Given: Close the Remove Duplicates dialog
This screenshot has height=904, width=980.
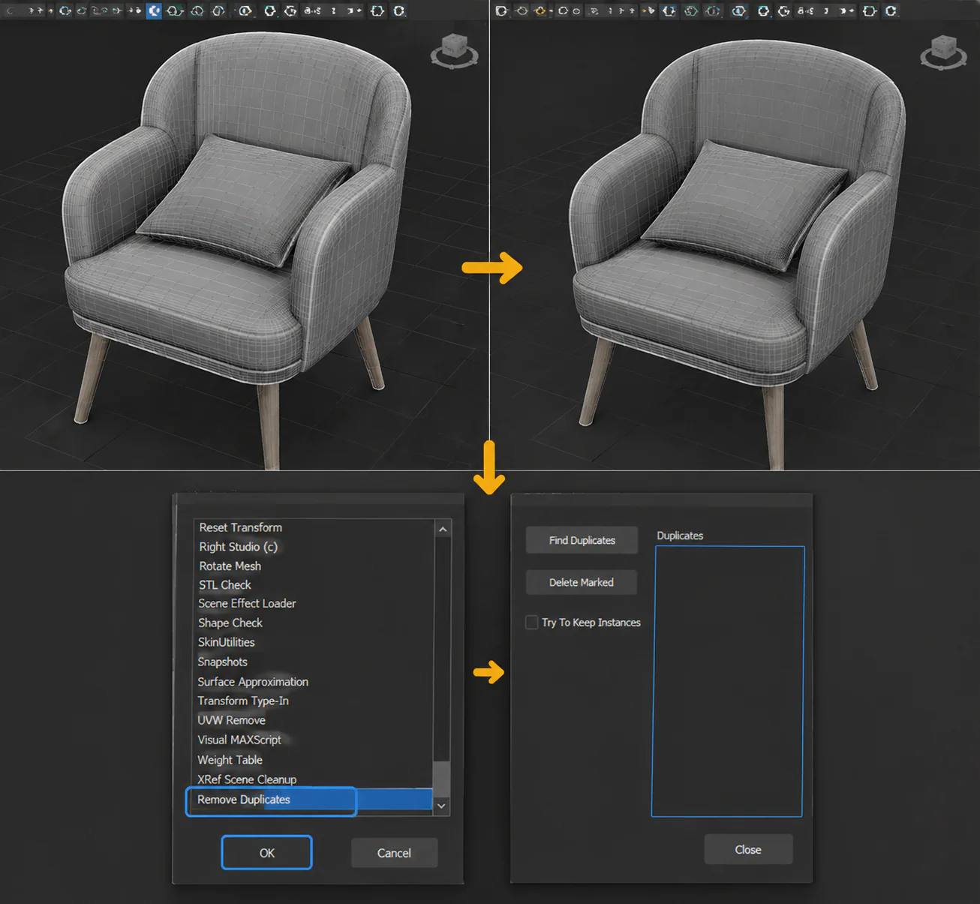Looking at the screenshot, I should point(748,849).
